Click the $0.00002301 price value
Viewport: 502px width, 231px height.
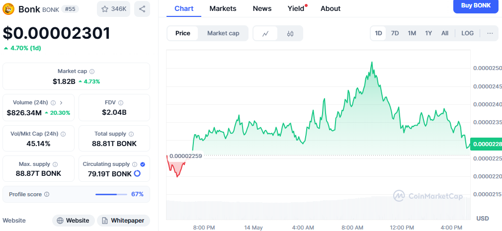tap(56, 33)
